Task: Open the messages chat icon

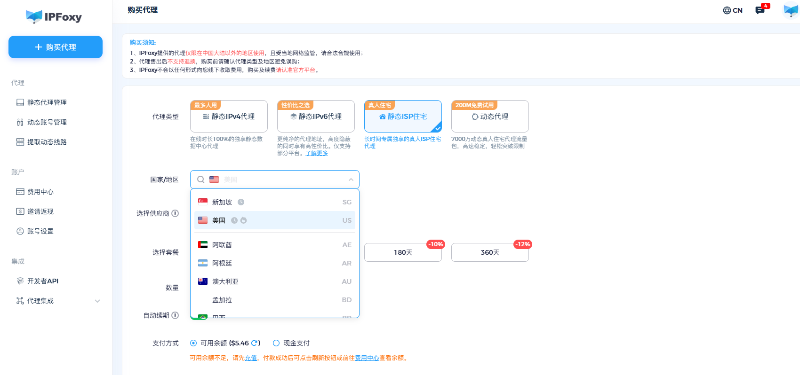Action: [x=760, y=10]
